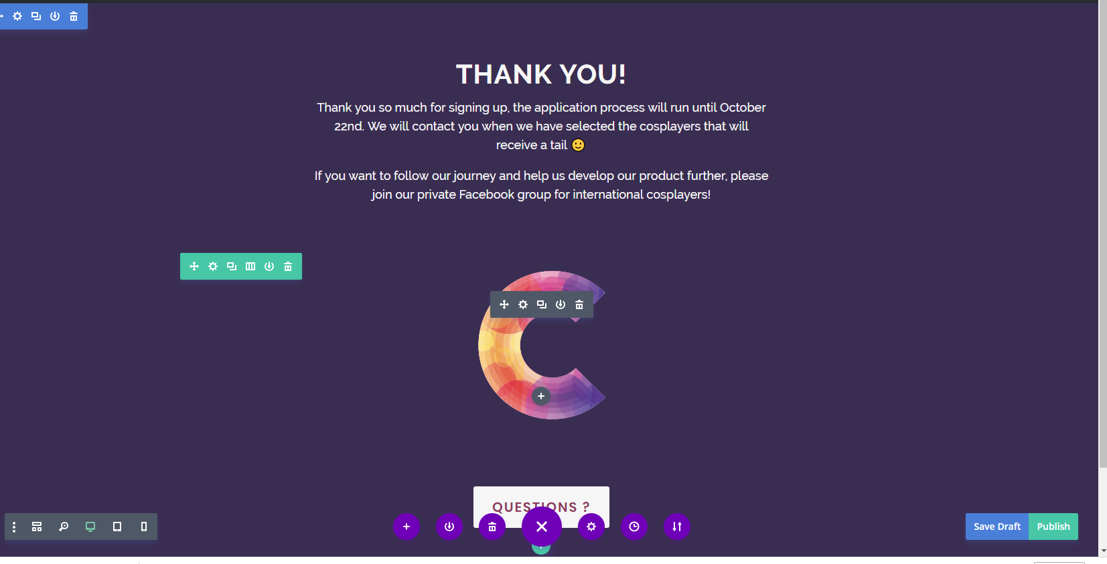
Task: Switch to phone view mode
Action: click(x=144, y=527)
